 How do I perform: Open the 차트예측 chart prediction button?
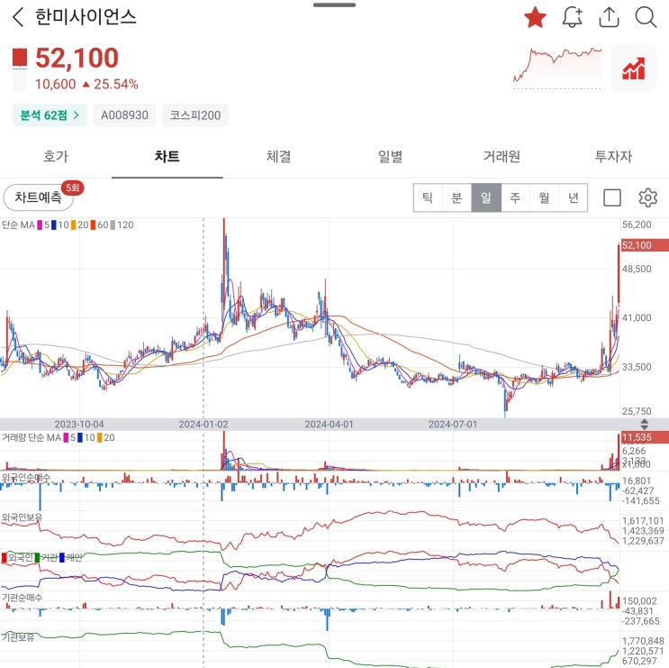tap(39, 197)
